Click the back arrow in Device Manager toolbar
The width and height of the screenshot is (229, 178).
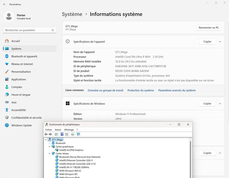[x=46, y=134]
